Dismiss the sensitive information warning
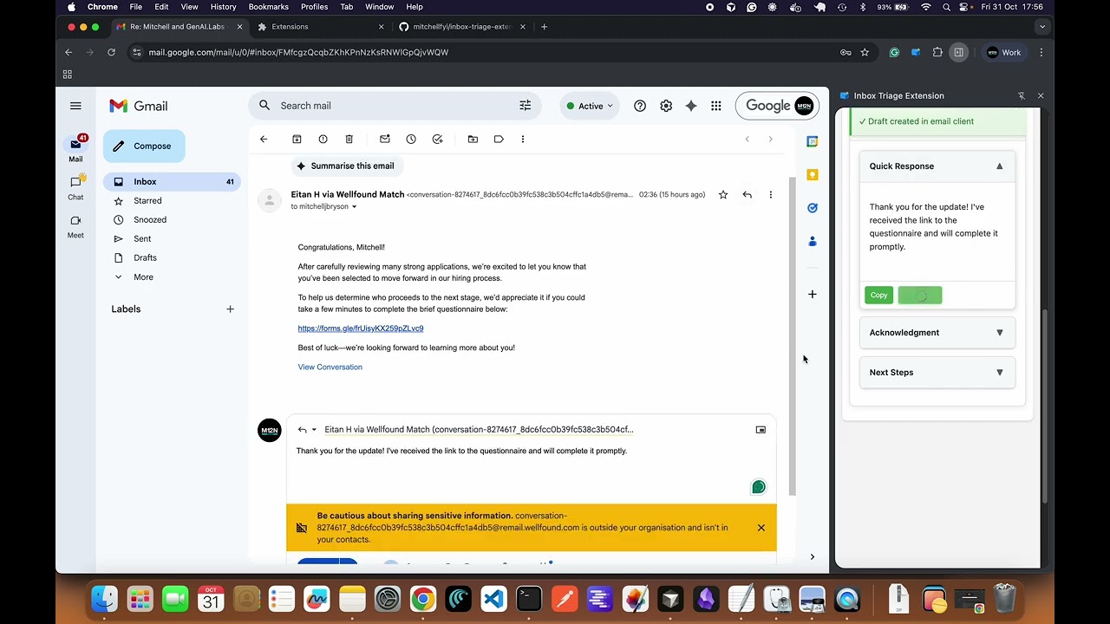 click(761, 527)
